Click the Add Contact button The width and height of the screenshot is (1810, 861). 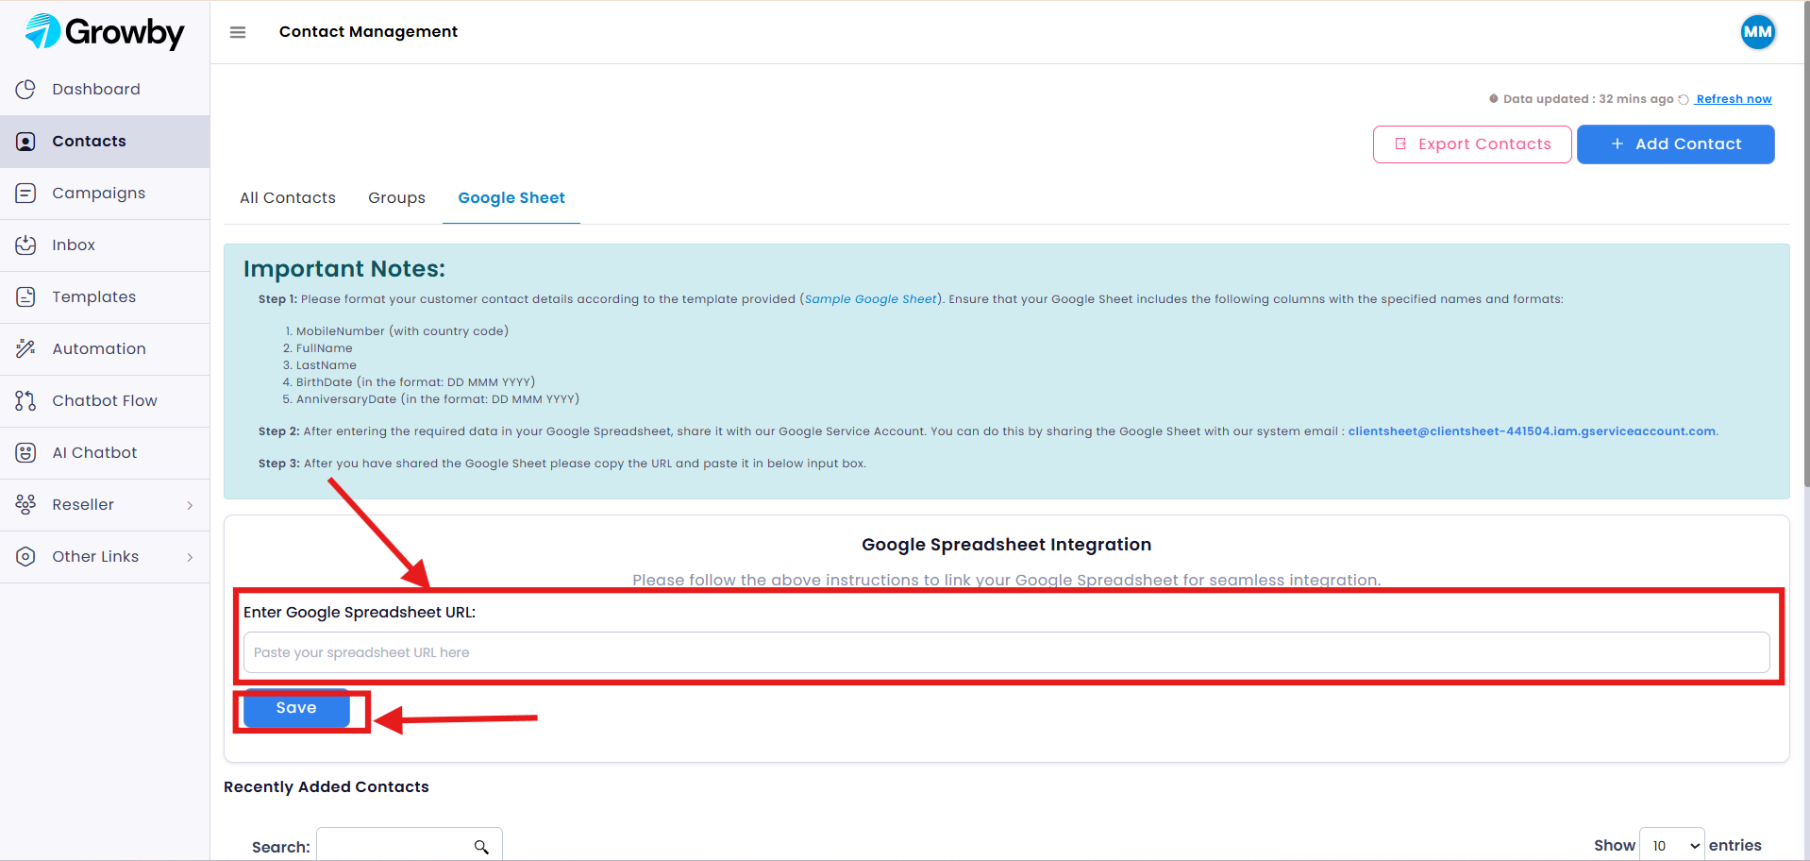click(1676, 144)
